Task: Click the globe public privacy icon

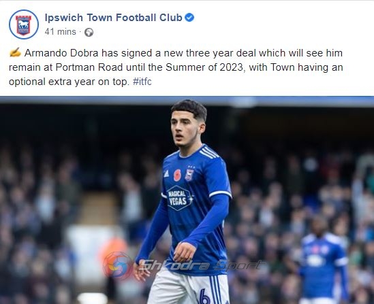Action: click(x=89, y=32)
